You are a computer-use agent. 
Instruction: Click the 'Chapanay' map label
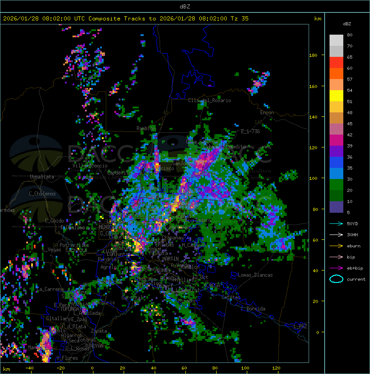173,238
